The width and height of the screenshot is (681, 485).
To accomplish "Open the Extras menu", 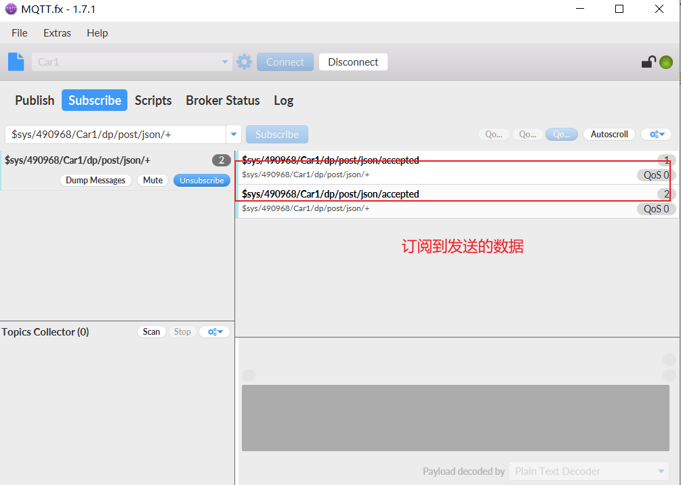I will [57, 33].
